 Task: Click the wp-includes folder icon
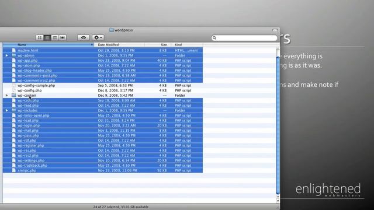pos(14,110)
